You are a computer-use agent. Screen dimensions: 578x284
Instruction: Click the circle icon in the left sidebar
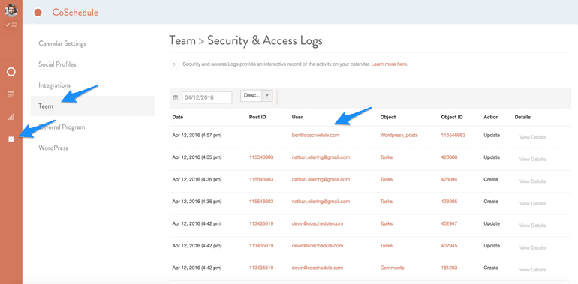pos(11,72)
